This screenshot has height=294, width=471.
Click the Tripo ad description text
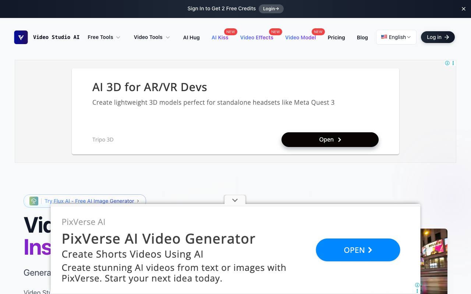click(x=213, y=103)
